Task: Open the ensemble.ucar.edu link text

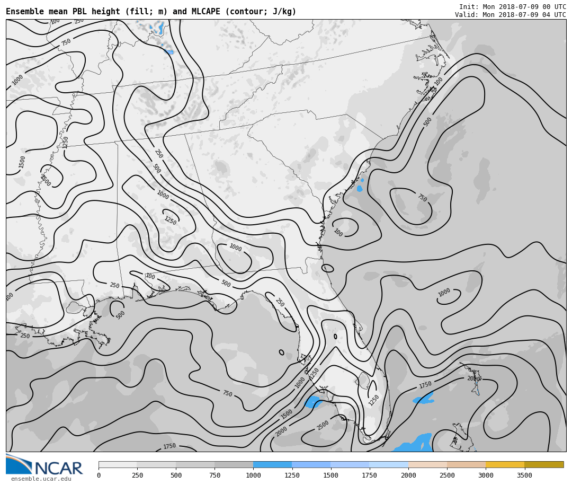Action: [x=41, y=479]
